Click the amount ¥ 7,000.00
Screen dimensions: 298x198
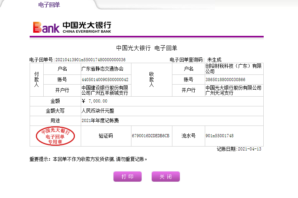click(94, 101)
